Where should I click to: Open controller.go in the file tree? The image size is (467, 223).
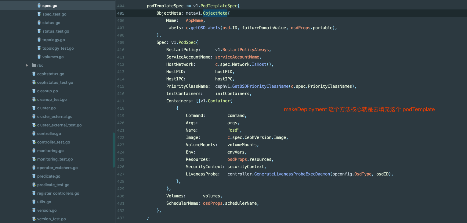click(x=49, y=134)
